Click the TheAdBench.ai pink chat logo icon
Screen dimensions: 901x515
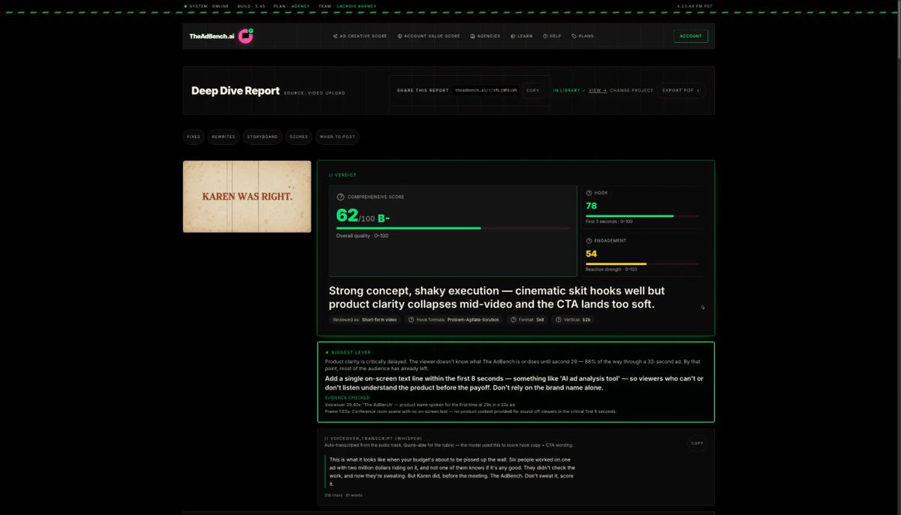click(x=246, y=36)
